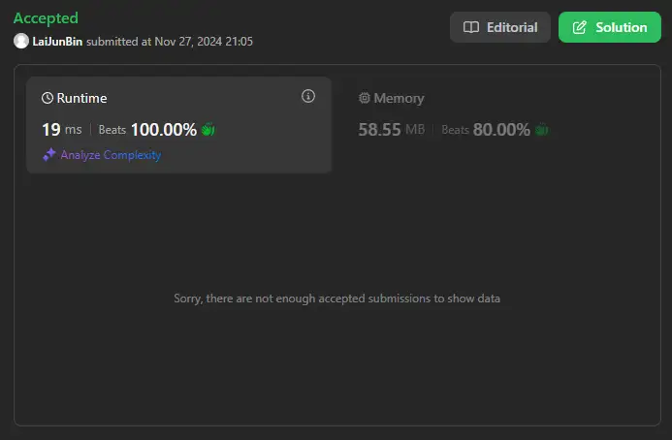Open LaiJunBin's profile avatar
This screenshot has width=672, height=440.
(x=21, y=41)
